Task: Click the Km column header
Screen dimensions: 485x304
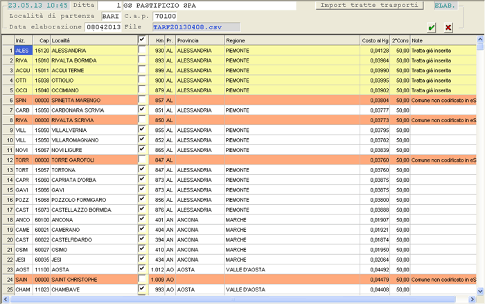Action: coord(157,40)
